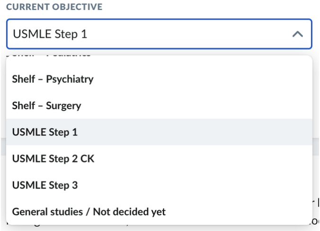Set objective to Shelf – Psychiatry
320x231 pixels.
click(x=53, y=79)
